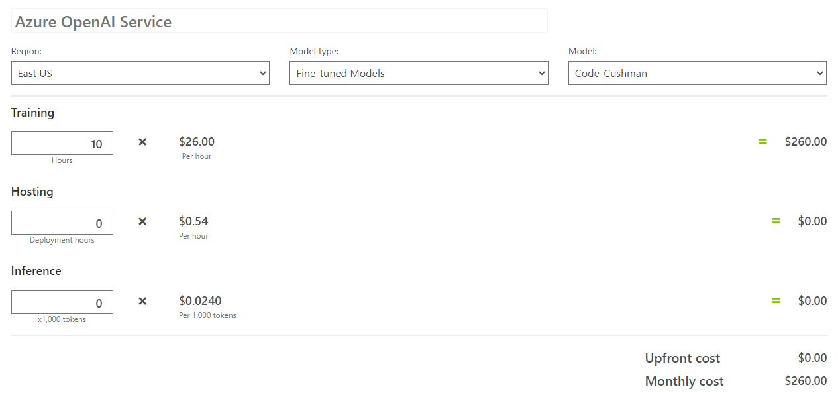Click the Inference tokens input field

[x=62, y=302]
